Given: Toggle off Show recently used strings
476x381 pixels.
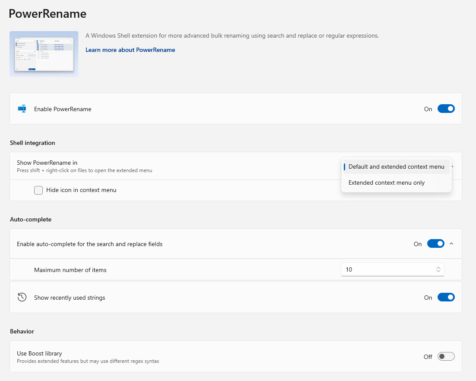Looking at the screenshot, I should point(446,297).
